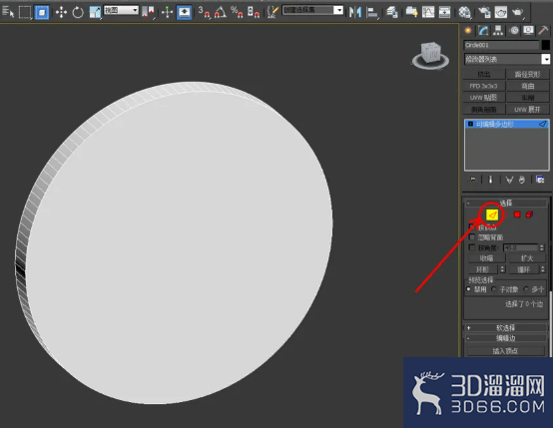This screenshot has width=553, height=428.
Task: Switch to the Hierarchy command panel tab
Action: 498,31
